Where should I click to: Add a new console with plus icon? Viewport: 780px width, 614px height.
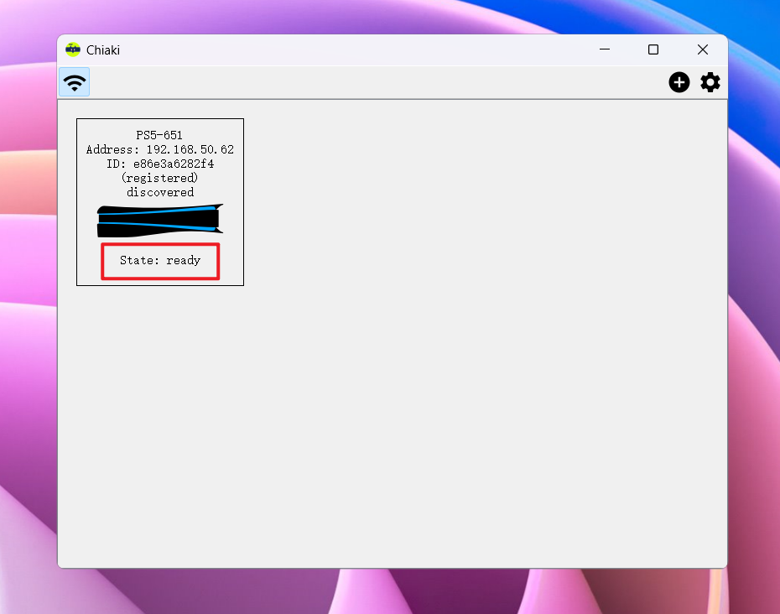pyautogui.click(x=679, y=82)
